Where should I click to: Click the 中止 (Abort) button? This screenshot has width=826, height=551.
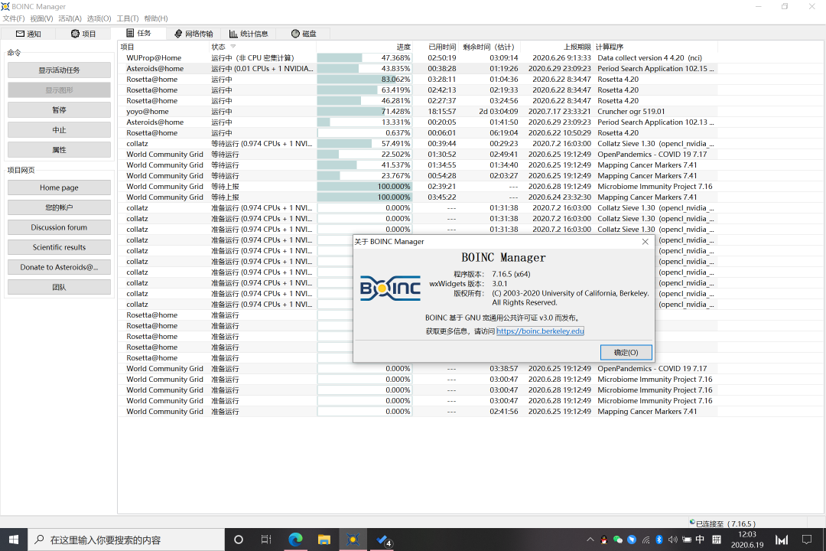[59, 129]
